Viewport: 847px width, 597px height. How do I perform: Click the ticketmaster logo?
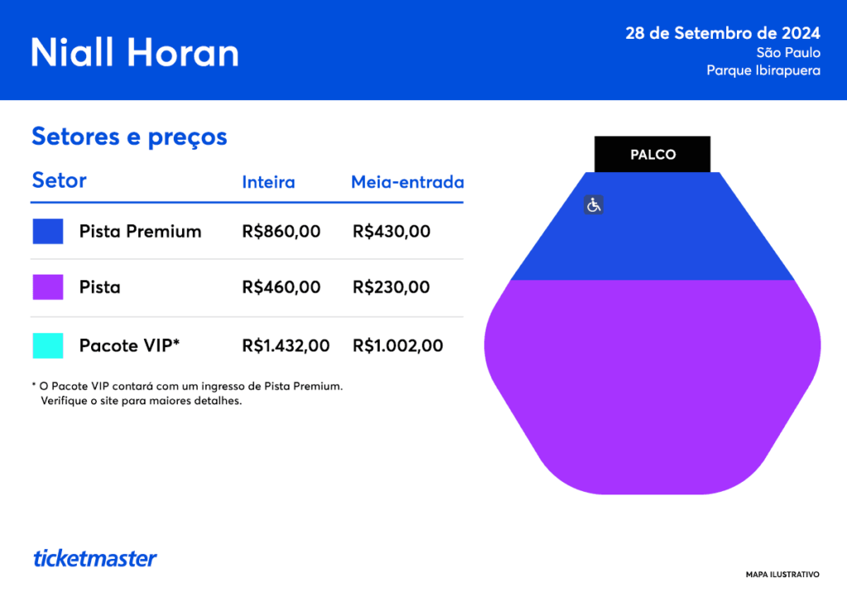pos(95,558)
